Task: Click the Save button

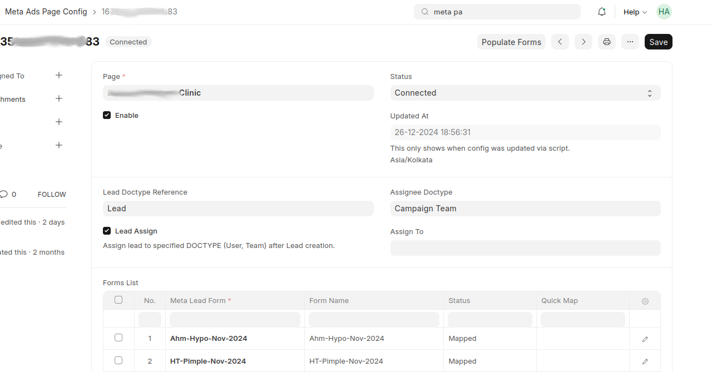Action: click(659, 42)
